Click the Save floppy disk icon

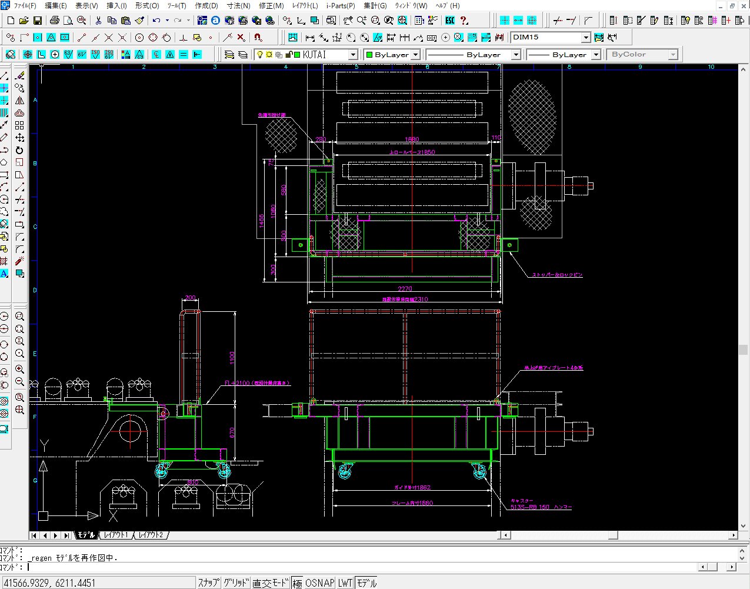(38, 21)
